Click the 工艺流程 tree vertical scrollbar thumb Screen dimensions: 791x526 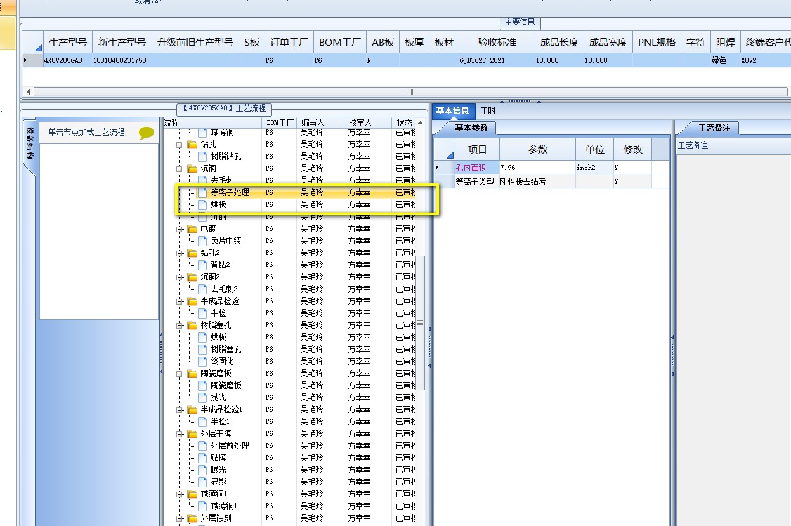420,323
